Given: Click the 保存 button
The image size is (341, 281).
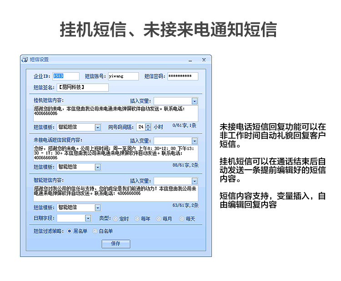Looking at the screenshot, I should (x=116, y=244).
